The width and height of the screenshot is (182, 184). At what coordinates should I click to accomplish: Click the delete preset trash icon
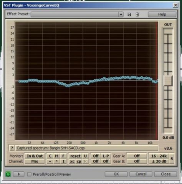pyautogui.click(x=137, y=14)
